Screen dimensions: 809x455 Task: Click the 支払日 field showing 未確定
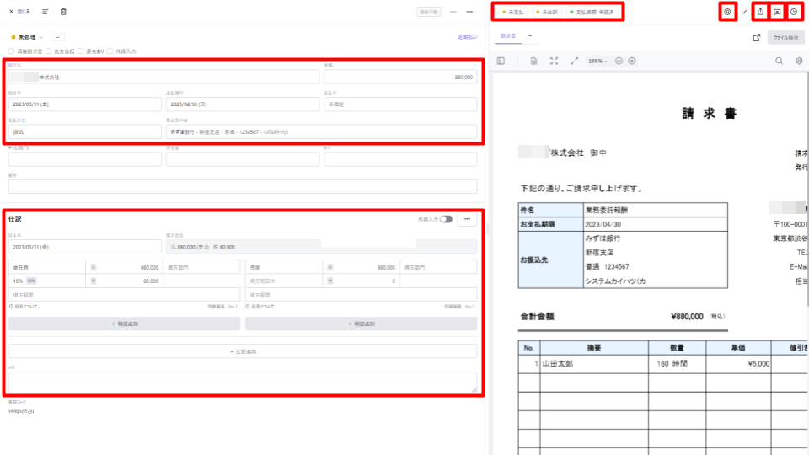(400, 104)
